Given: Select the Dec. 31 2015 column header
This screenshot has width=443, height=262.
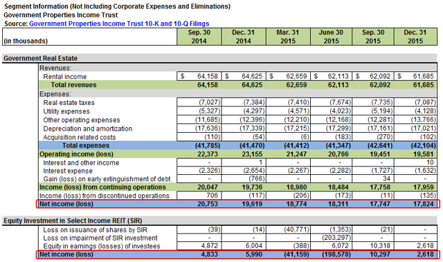Looking at the screenshot, I should 415,37.
